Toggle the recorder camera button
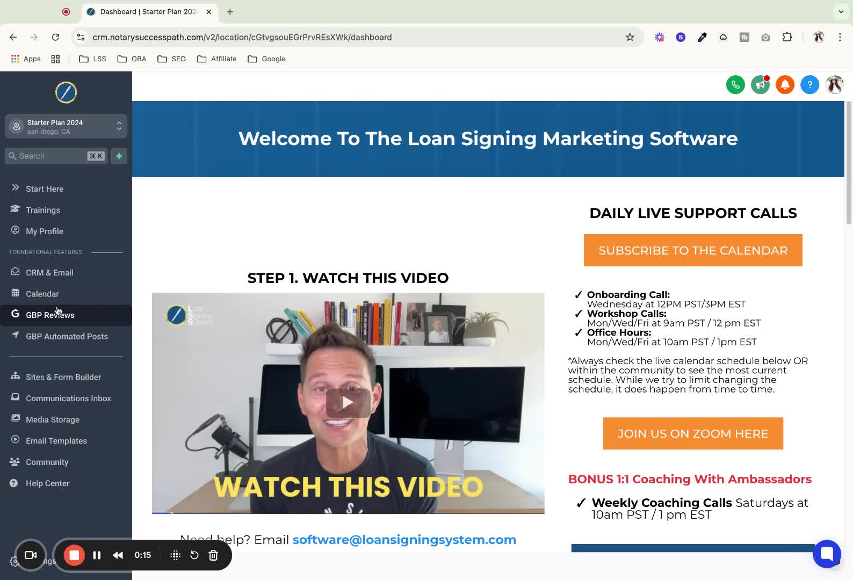853x580 pixels. 31,555
